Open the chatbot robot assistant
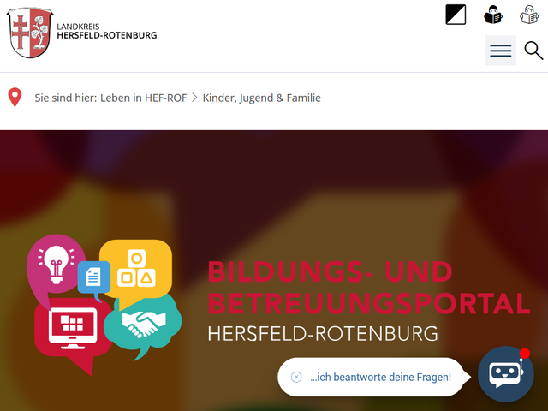The image size is (548, 411). click(506, 374)
